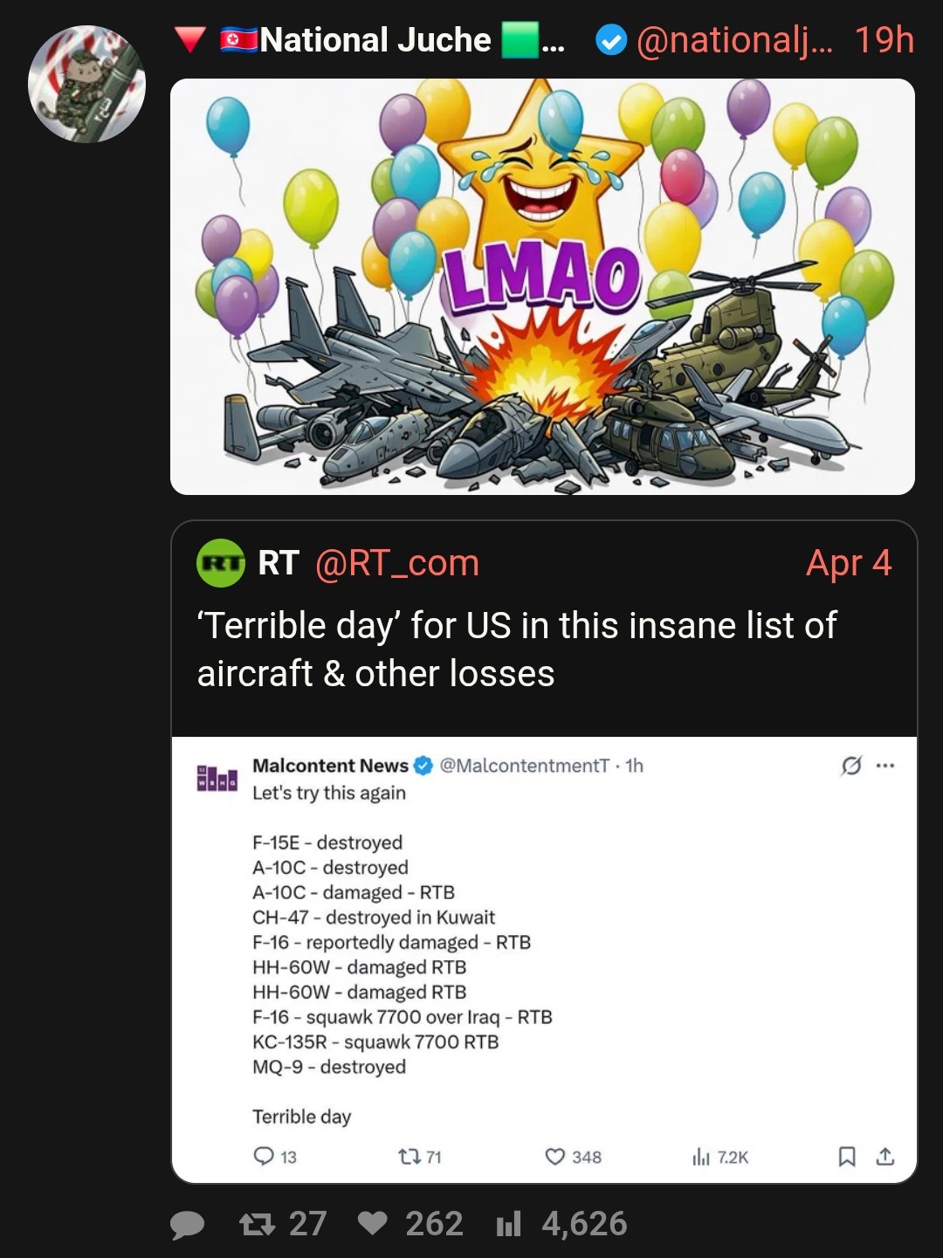943x1258 pixels.
Task: Click the share icon on Malcontent tweet
Action: (x=885, y=1157)
